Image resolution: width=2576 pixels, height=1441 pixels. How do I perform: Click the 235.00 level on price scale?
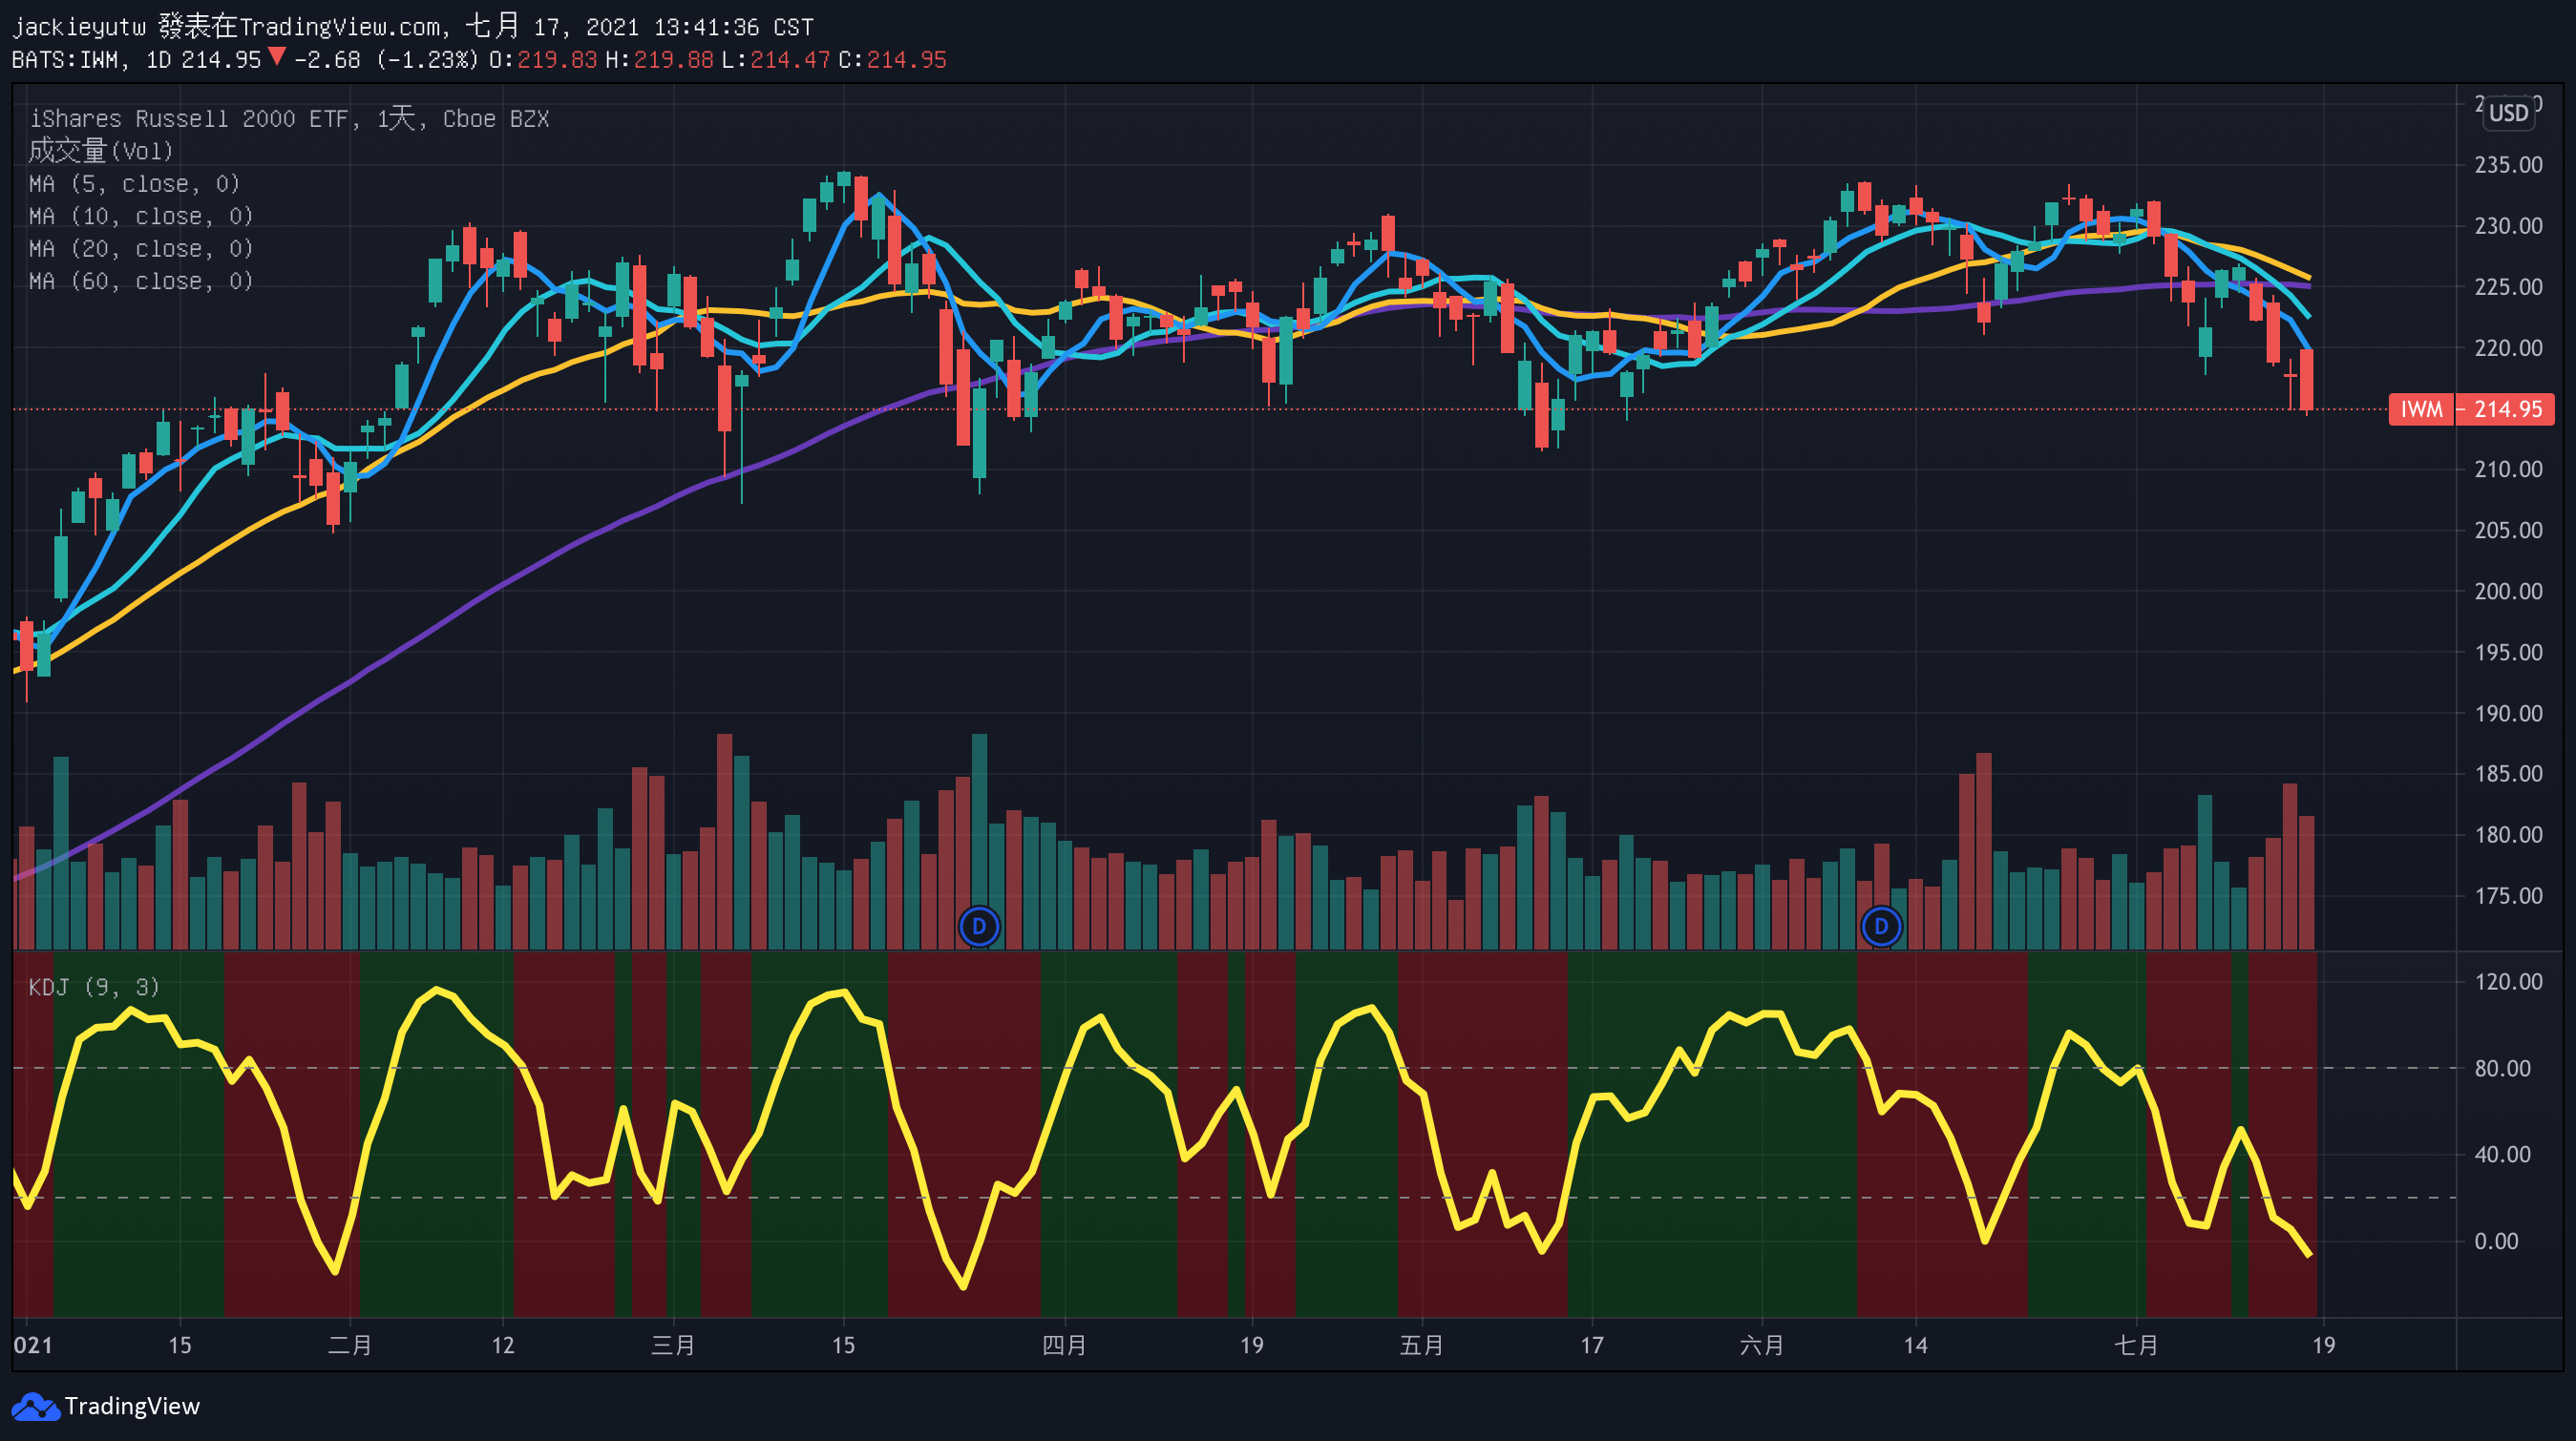point(2508,165)
